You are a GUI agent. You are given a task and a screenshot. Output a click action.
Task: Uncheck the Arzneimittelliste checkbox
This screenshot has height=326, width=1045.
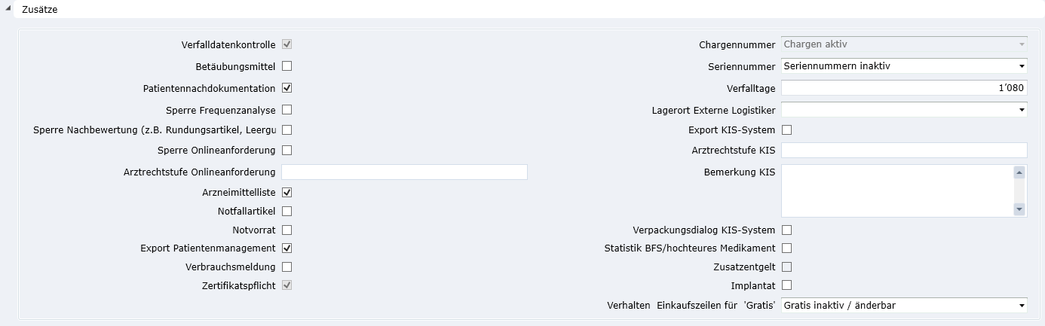click(287, 193)
